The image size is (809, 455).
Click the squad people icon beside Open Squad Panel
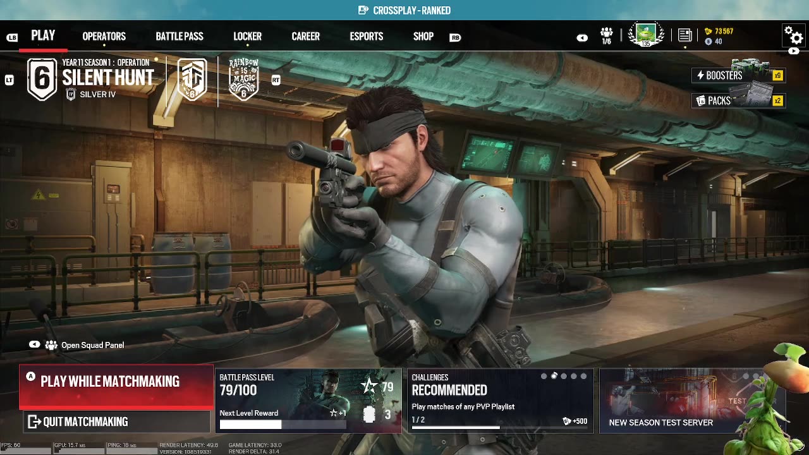coord(51,345)
